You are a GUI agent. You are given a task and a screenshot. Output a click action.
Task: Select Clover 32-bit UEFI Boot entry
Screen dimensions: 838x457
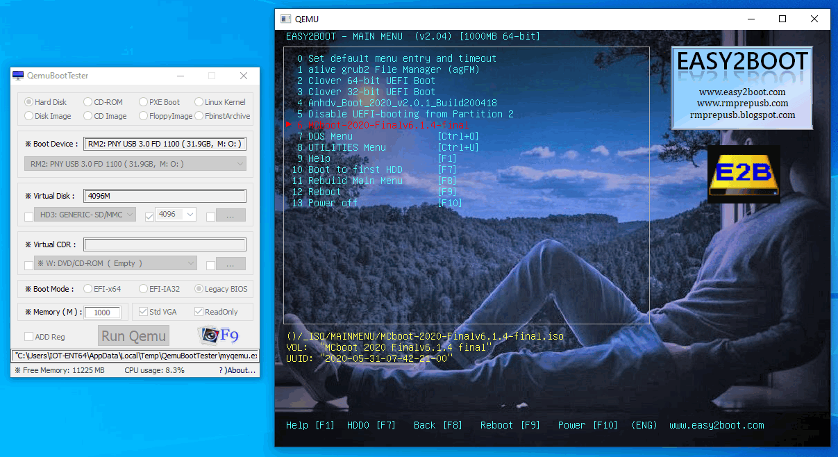(366, 92)
